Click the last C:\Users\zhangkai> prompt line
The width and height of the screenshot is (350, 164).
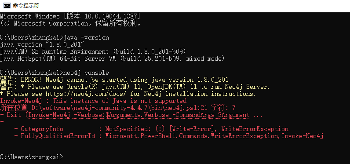(32, 157)
